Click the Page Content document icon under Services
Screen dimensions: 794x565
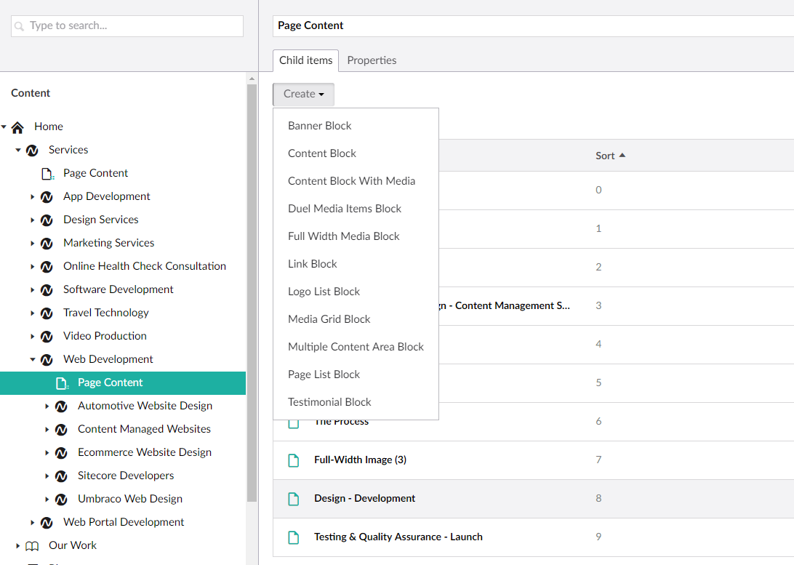pyautogui.click(x=46, y=172)
